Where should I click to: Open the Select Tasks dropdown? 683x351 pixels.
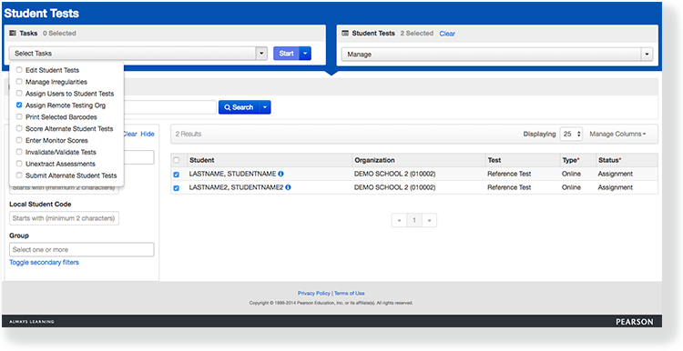(x=138, y=53)
